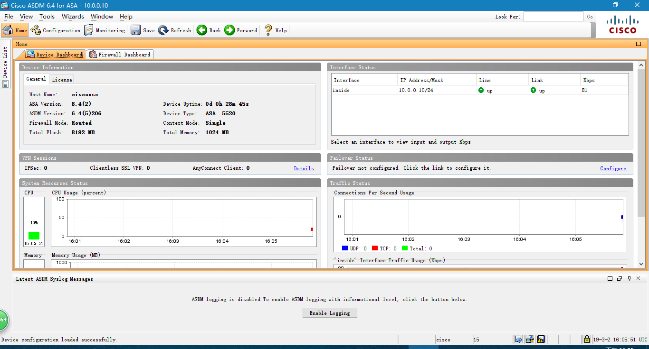Click the Link column header
Image resolution: width=649 pixels, height=349 pixels.
pyautogui.click(x=554, y=80)
